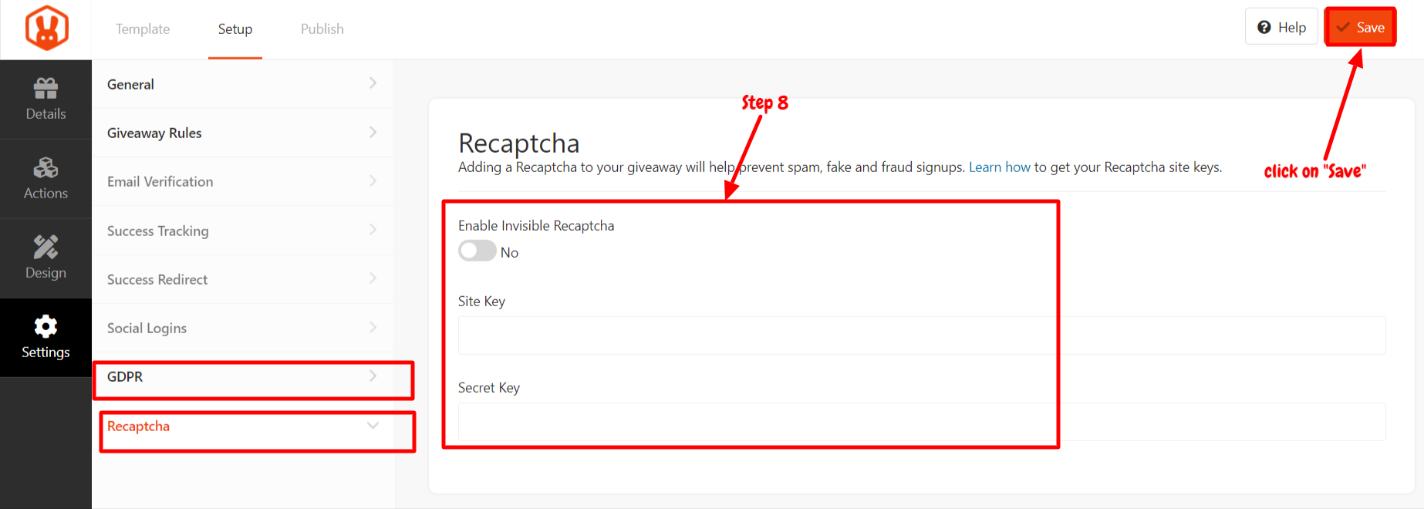Viewport: 1424px width, 509px height.
Task: Open the Details gift icon panel
Action: click(46, 99)
